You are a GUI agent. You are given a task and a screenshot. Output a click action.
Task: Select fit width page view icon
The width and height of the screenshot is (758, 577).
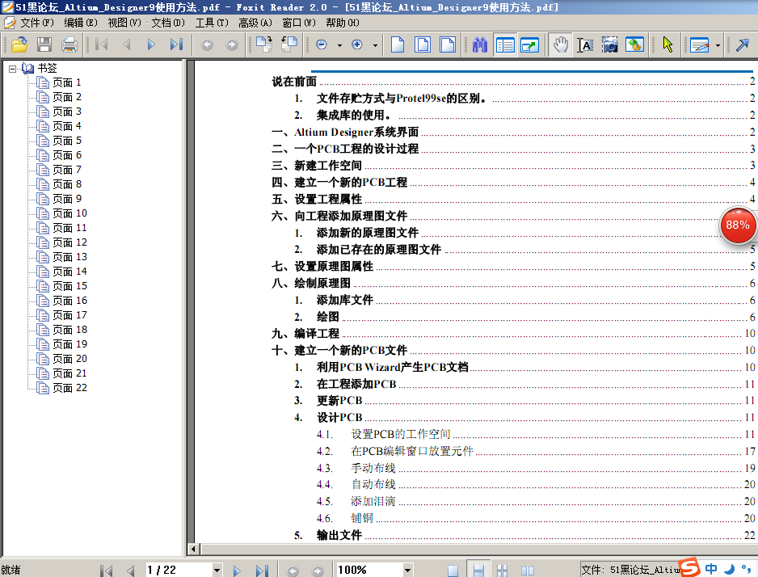(x=448, y=45)
